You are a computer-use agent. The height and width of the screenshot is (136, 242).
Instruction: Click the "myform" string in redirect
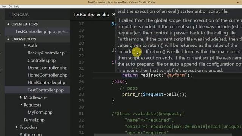(x=175, y=75)
